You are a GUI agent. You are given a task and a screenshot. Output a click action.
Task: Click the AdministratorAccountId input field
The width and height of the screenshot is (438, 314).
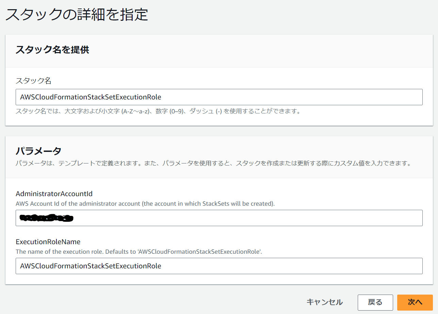point(219,218)
